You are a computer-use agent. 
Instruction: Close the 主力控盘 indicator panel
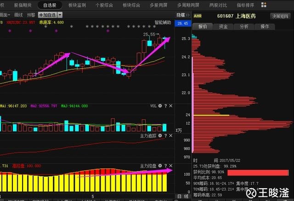[x=170, y=166]
